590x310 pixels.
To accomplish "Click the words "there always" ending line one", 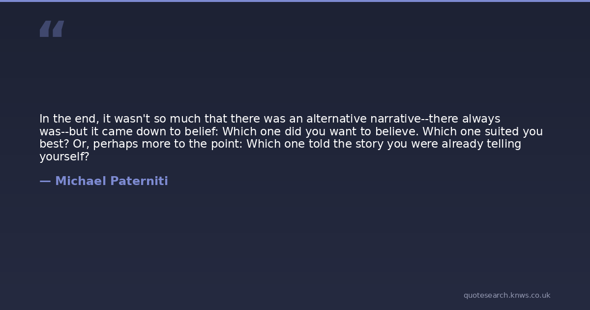I will tap(464, 119).
